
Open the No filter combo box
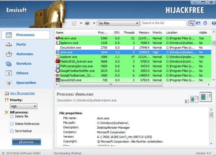tap(119, 23)
